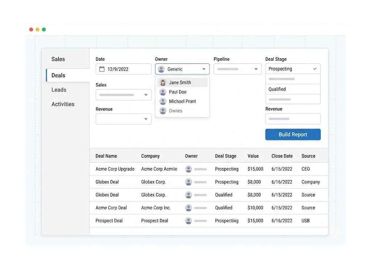Image resolution: width=371 pixels, height=269 pixels.
Task: Click the green maximize window button
Action: pyautogui.click(x=44, y=29)
